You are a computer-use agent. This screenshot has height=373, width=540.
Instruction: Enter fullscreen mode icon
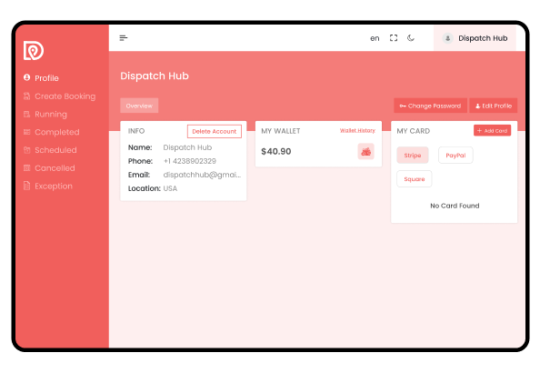394,38
